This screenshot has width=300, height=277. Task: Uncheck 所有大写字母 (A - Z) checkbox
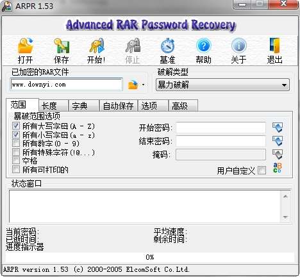click(16, 126)
